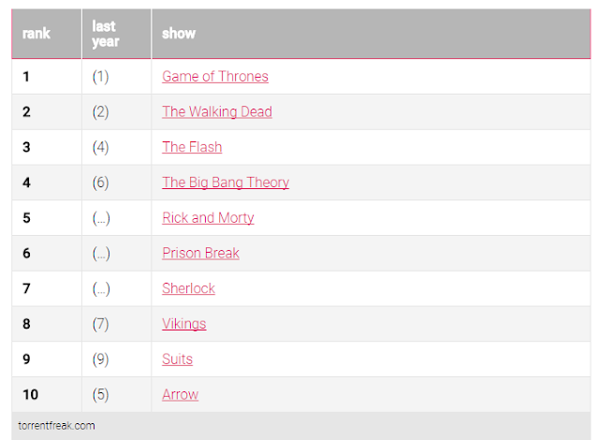Open the Prison Break link
This screenshot has height=440, width=599.
(200, 253)
